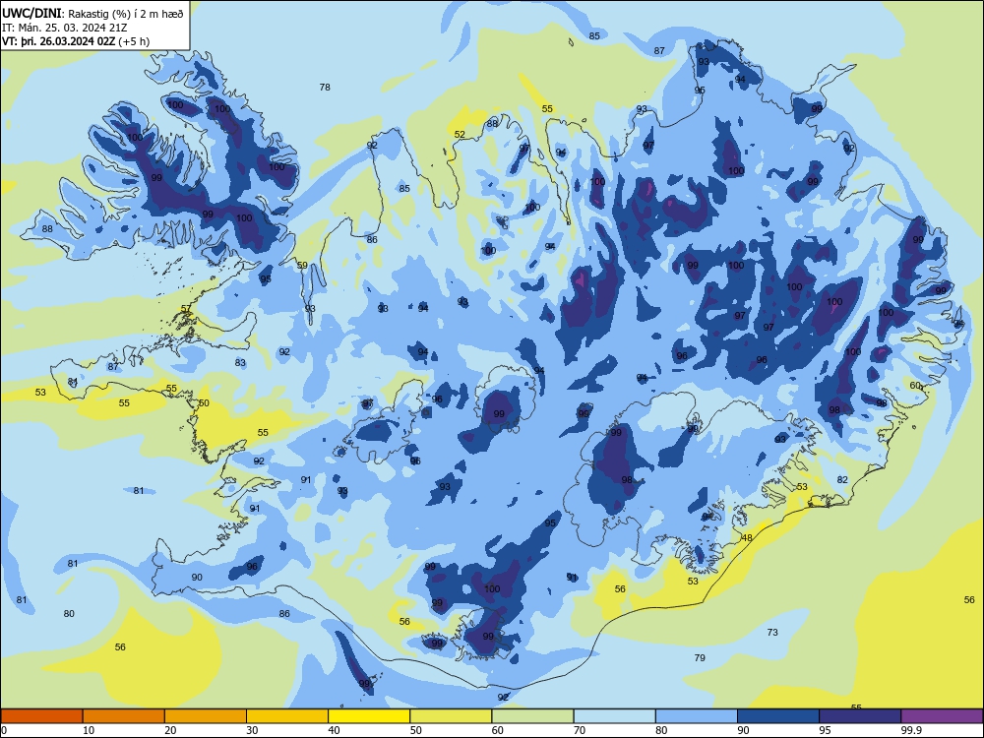The width and height of the screenshot is (984, 738).
Task: Click the 'IT: Mán. 25. 03. 2024 21Z' line
Action: click(x=65, y=28)
